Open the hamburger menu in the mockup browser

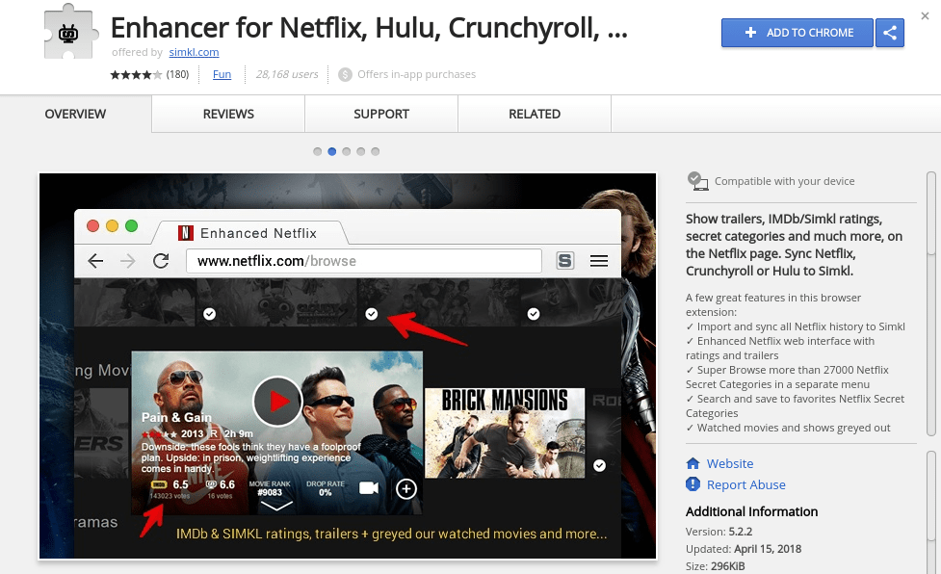[598, 260]
